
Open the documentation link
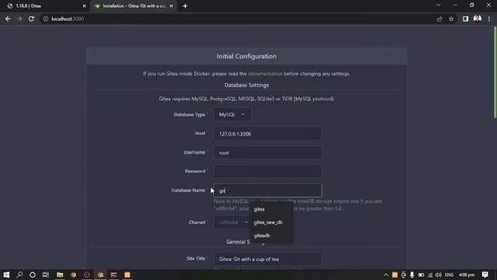click(265, 74)
